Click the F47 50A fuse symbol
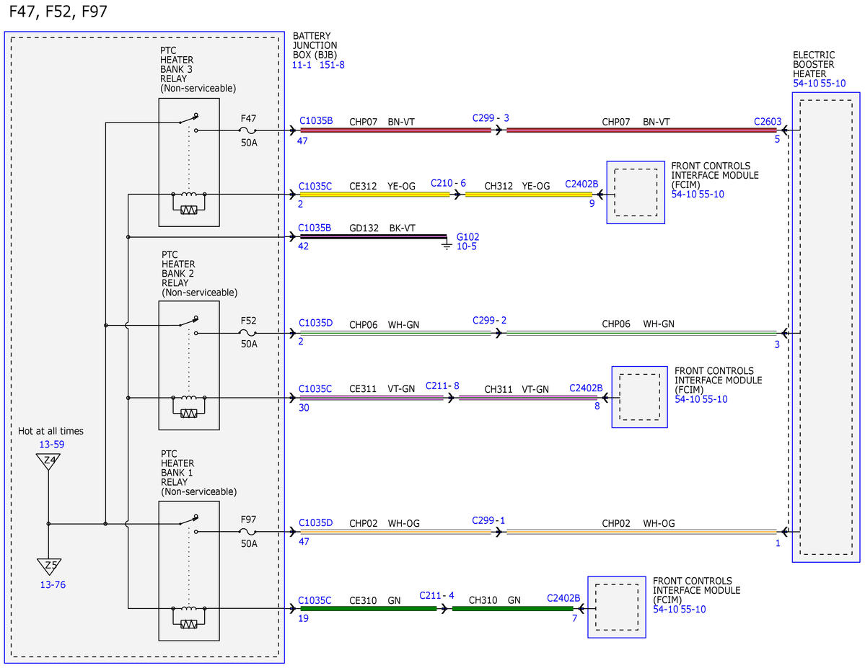The height and width of the screenshot is (668, 865). [247, 130]
